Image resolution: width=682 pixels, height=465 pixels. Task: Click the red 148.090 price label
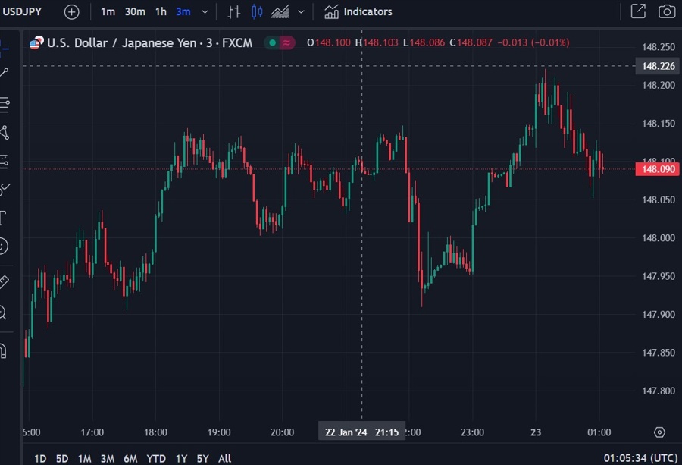tap(656, 169)
